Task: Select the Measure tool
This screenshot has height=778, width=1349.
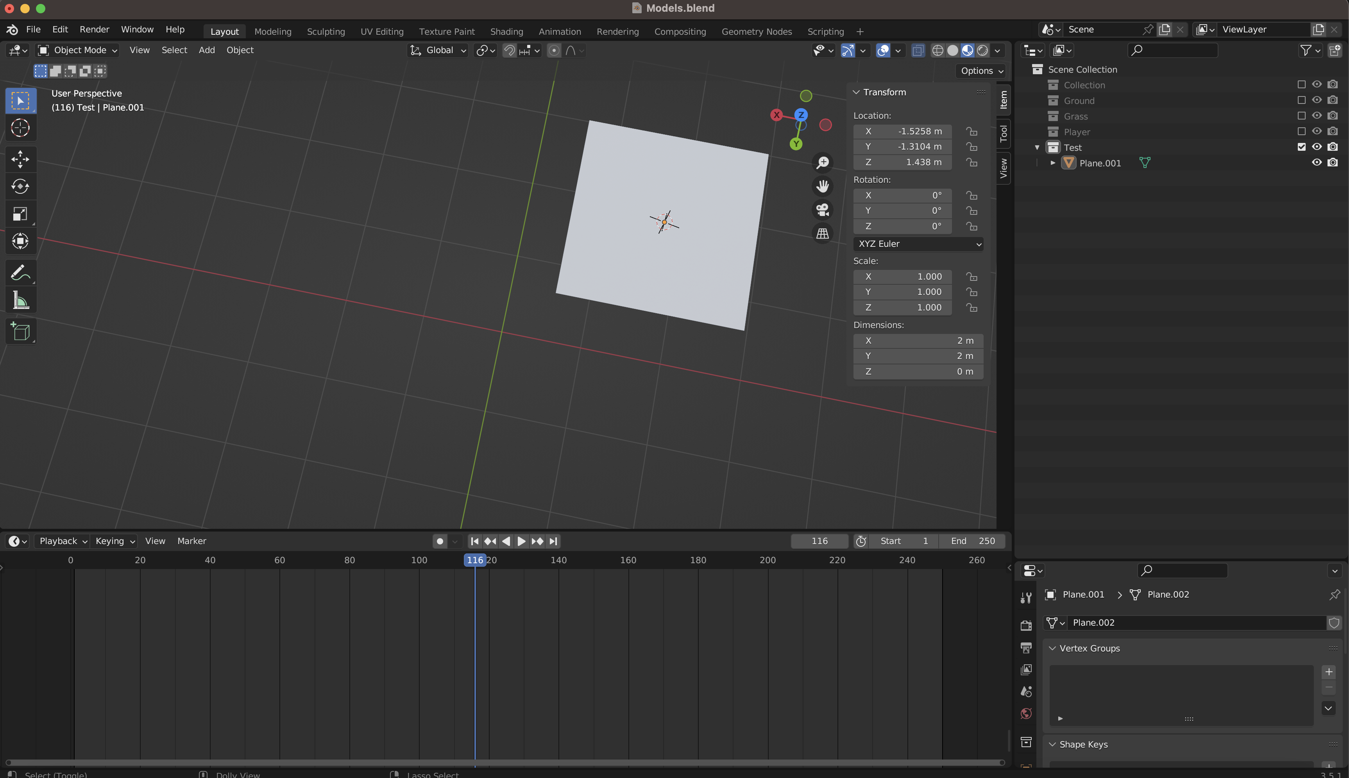Action: pyautogui.click(x=20, y=300)
